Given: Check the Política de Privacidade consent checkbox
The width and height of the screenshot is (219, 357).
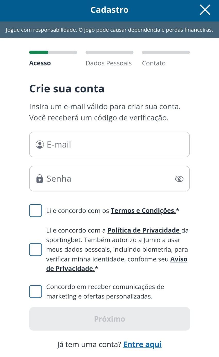Looking at the screenshot, I should pos(35,249).
